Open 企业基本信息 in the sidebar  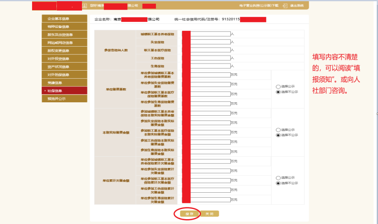(x=65, y=19)
